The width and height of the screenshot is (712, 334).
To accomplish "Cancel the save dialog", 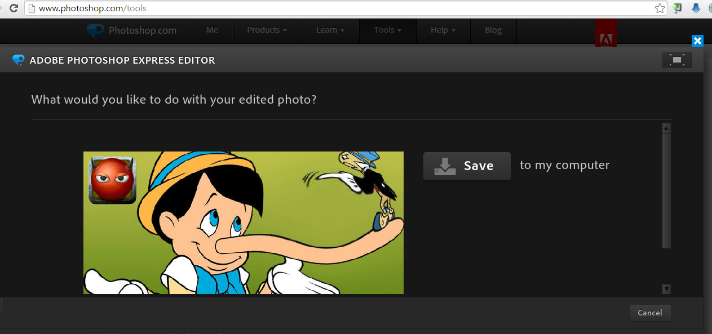I will coord(650,313).
